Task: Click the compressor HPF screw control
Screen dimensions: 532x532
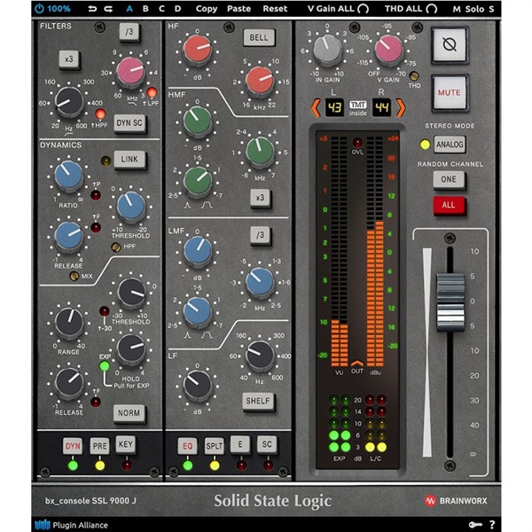Action: [x=116, y=247]
